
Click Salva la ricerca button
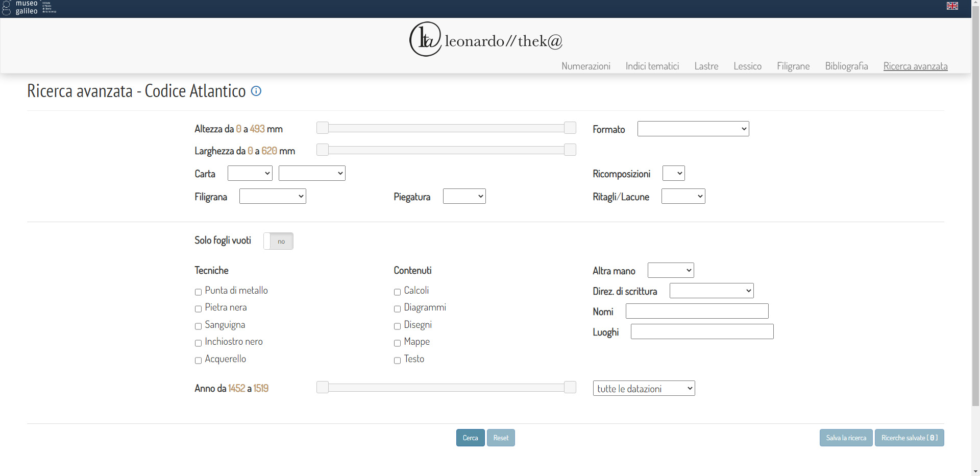(x=846, y=438)
